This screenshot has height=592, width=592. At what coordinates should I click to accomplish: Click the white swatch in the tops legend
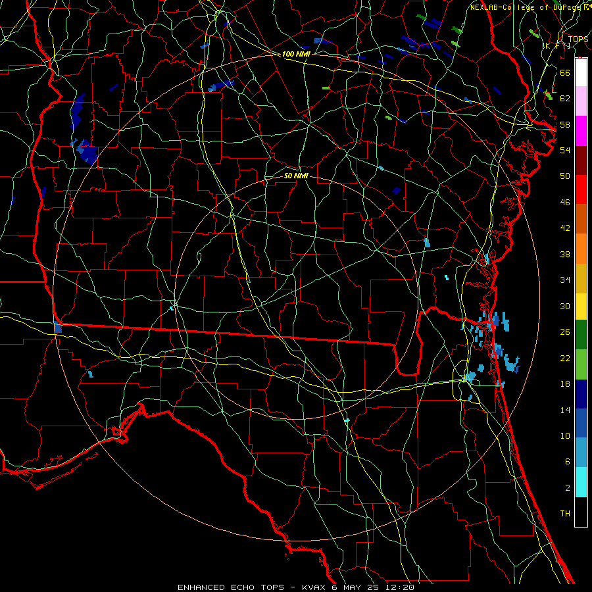click(581, 72)
